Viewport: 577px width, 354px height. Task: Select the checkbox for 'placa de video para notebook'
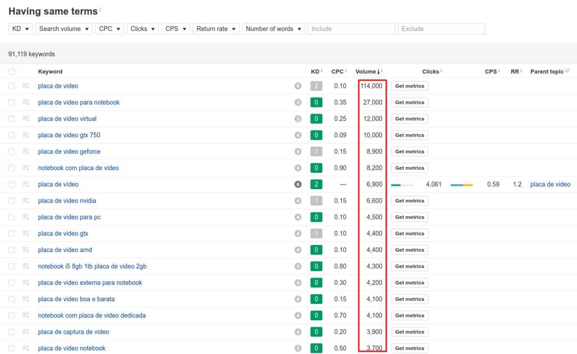coord(12,102)
